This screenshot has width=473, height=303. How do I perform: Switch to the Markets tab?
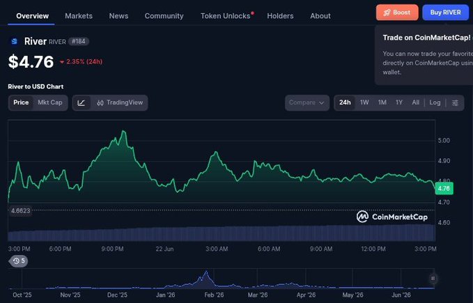[79, 16]
